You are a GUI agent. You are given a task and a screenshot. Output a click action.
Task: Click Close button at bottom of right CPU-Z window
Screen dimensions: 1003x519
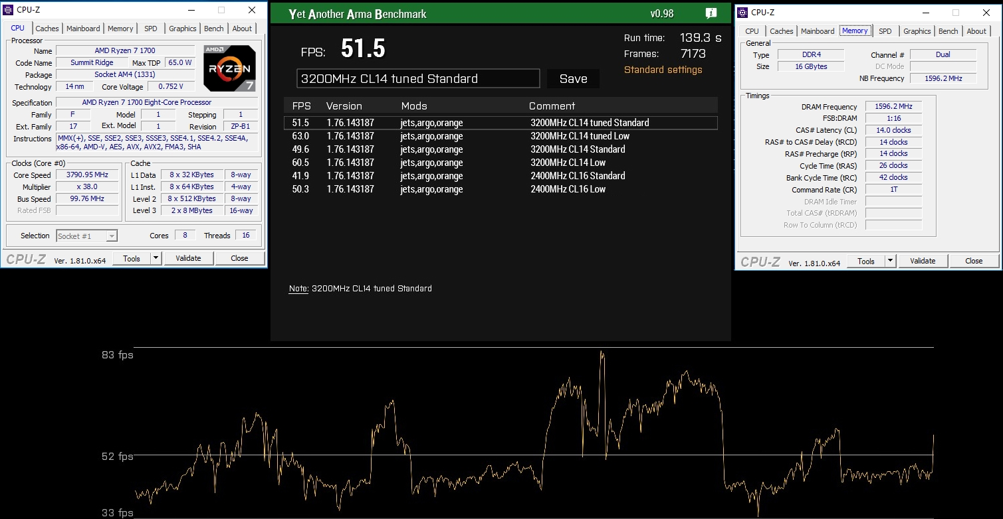pos(974,261)
